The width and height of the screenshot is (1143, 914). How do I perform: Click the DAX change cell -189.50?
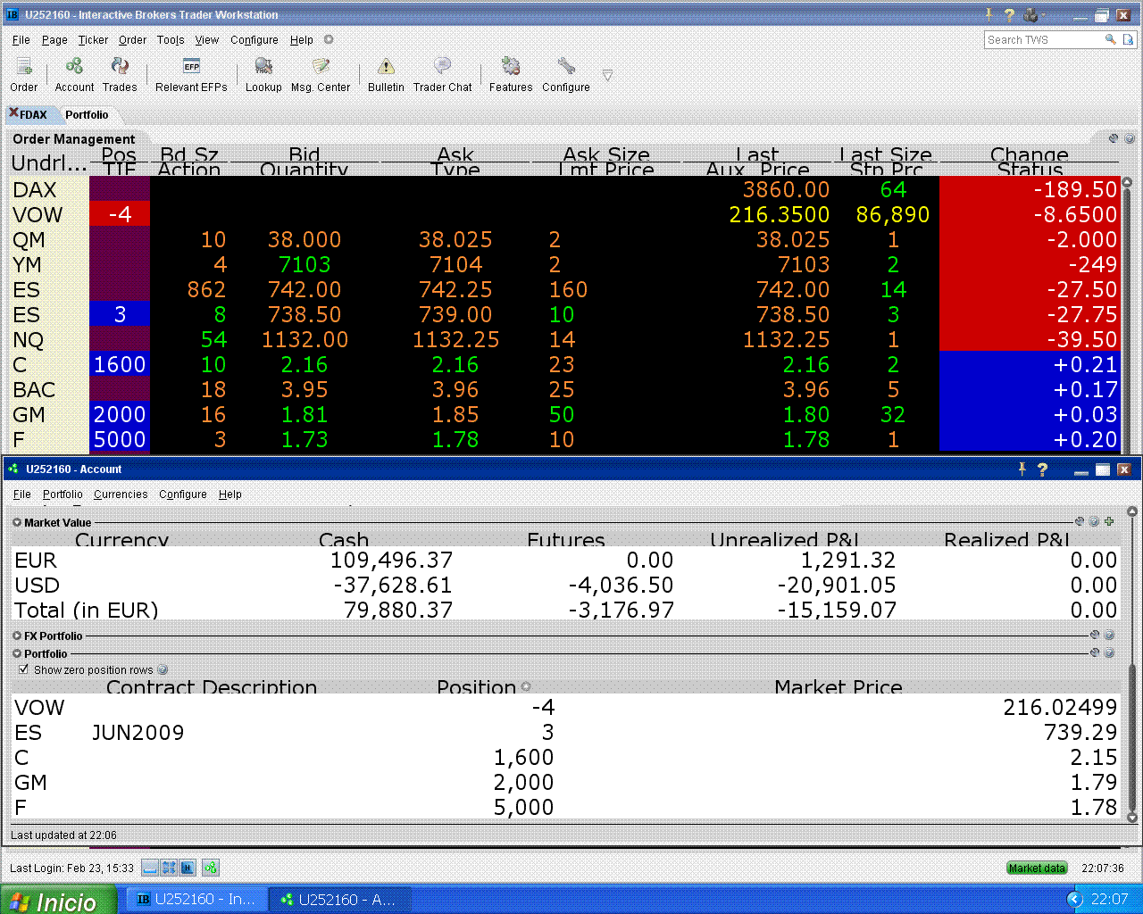tap(1029, 189)
